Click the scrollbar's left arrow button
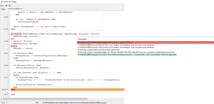Viewport: 214px width, 104px height. pyautogui.click(x=1, y=99)
